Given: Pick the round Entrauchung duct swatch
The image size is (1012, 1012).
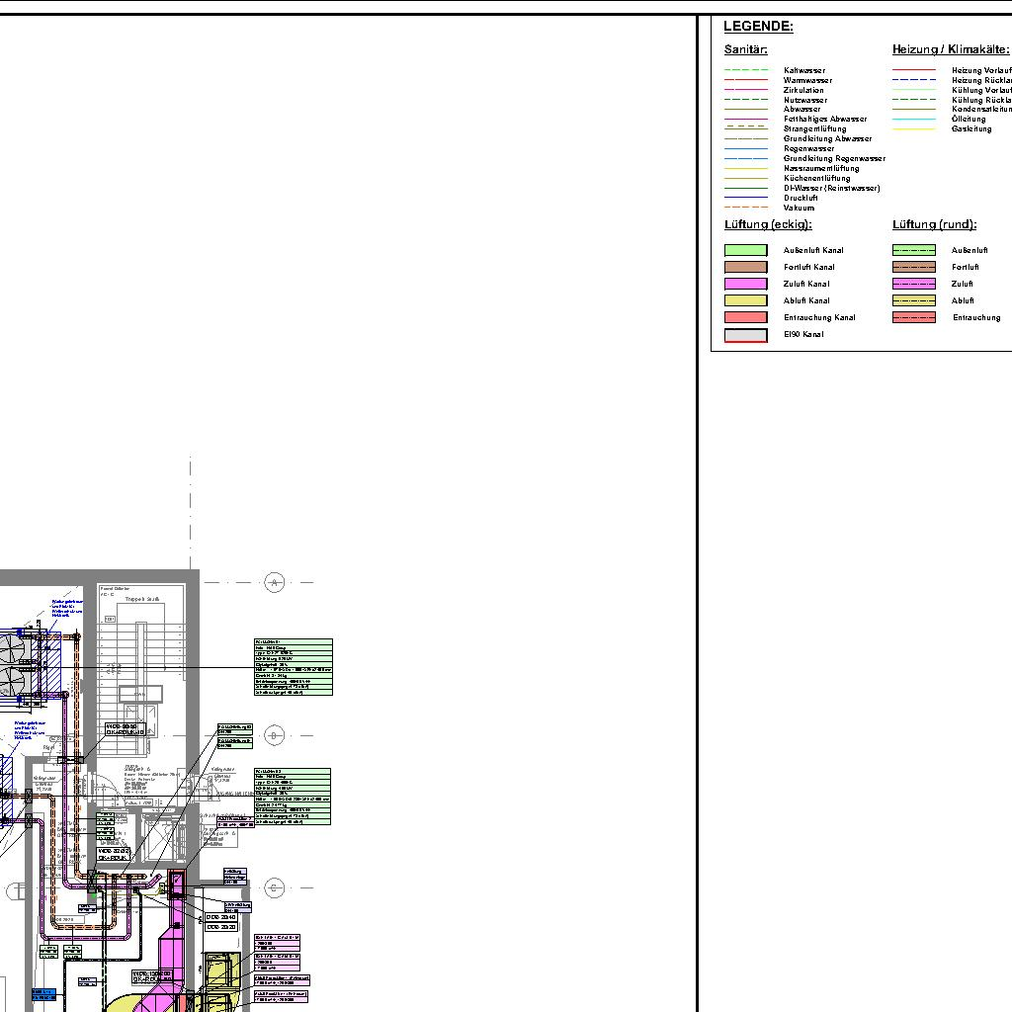Looking at the screenshot, I should [913, 317].
